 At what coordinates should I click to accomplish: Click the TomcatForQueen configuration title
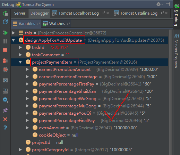coord(38,5)
